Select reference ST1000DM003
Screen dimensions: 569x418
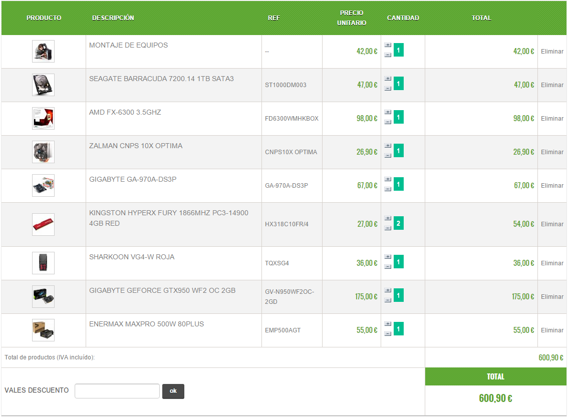[x=286, y=85]
